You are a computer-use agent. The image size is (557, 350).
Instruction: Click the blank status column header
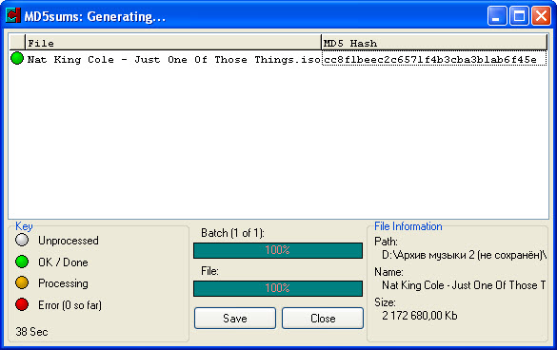17,43
